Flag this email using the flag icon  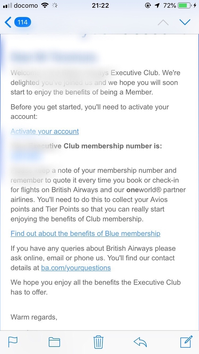(13, 342)
